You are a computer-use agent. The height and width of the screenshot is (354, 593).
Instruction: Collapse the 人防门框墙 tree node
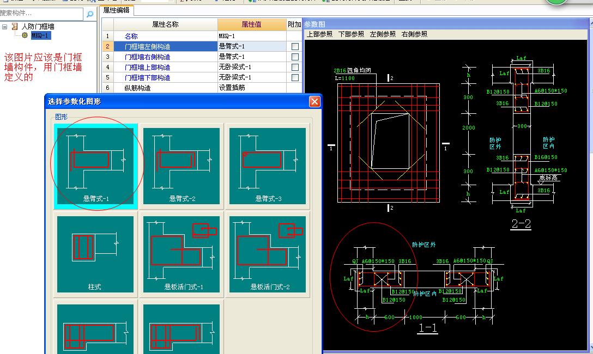pos(4,27)
